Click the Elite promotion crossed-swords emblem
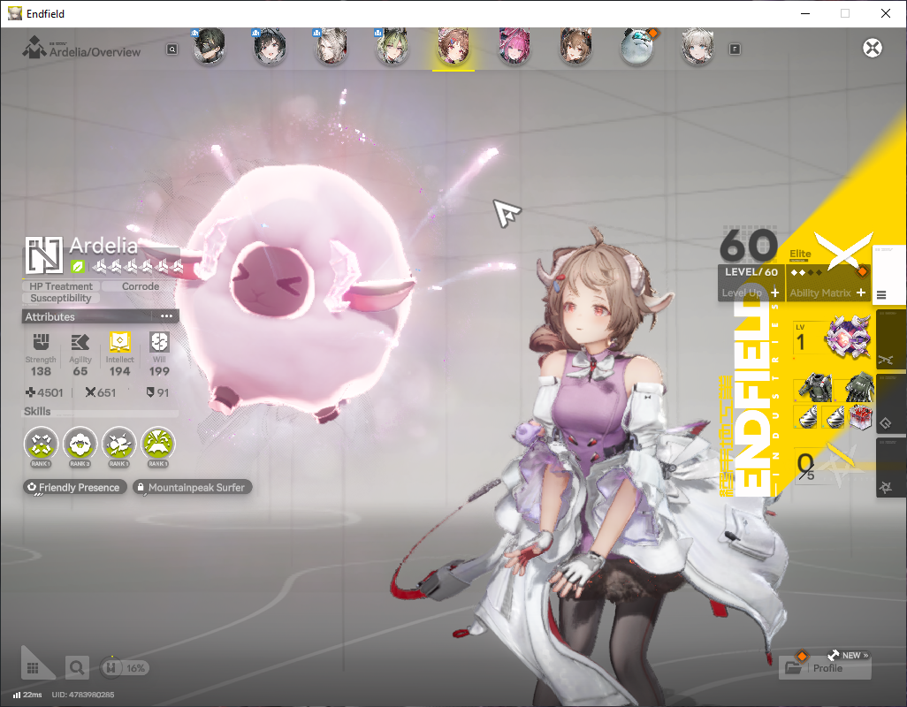907x707 pixels. [842, 251]
